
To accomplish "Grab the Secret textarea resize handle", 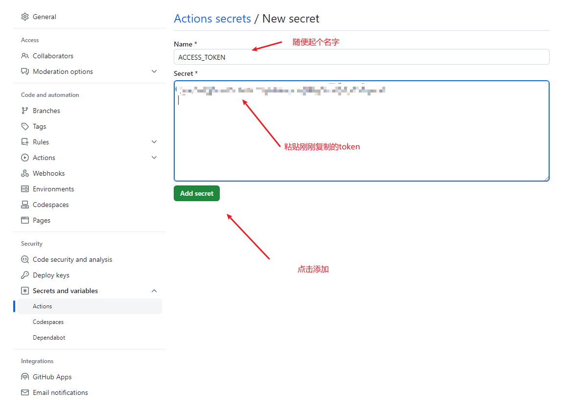I will (x=547, y=178).
